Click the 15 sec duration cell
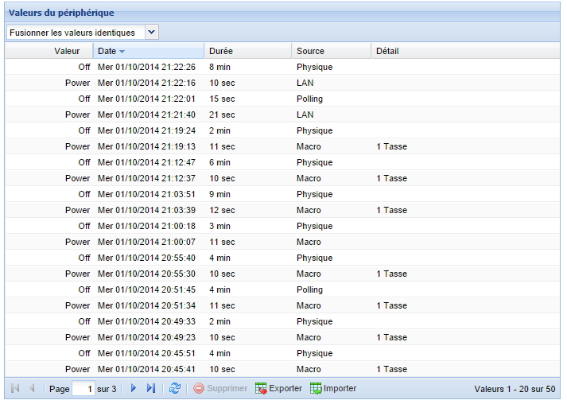Image resolution: width=567 pixels, height=404 pixels. pos(222,99)
